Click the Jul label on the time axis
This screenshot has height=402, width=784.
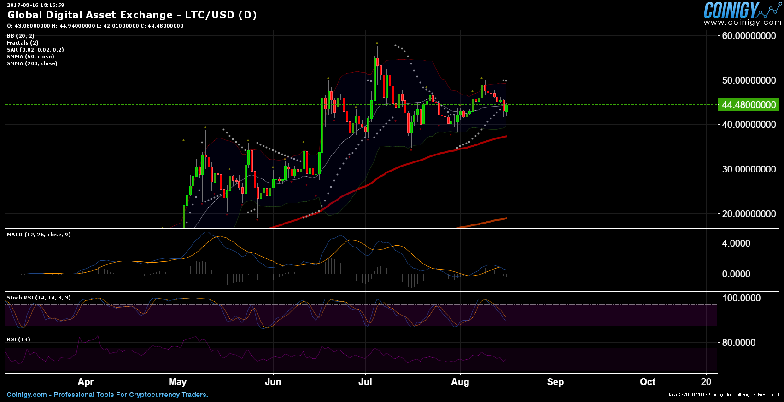(365, 382)
